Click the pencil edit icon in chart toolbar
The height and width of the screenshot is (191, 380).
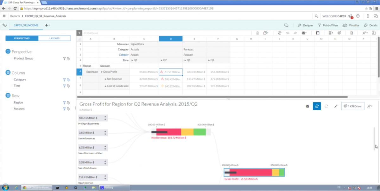(x=336, y=106)
